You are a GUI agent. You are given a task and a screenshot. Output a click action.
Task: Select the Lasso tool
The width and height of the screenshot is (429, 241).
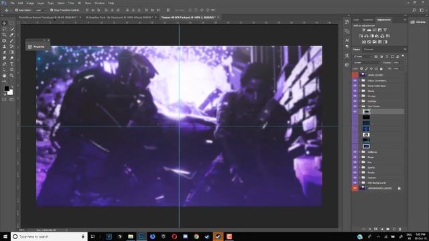(4, 29)
